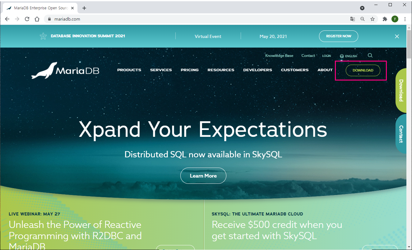Open the Knowledge Base link
This screenshot has height=250, width=412.
(279, 56)
